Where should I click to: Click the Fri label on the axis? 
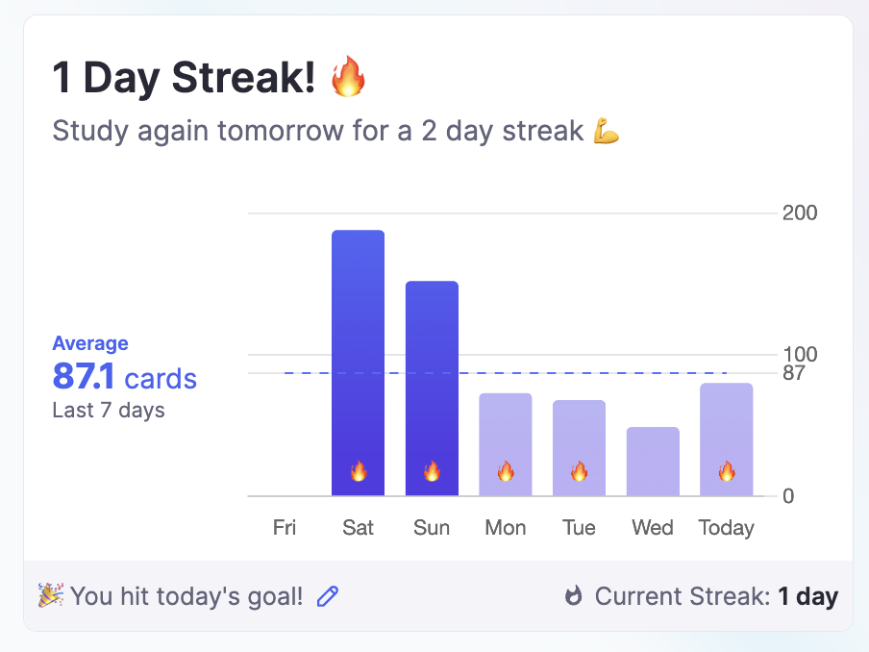[285, 528]
